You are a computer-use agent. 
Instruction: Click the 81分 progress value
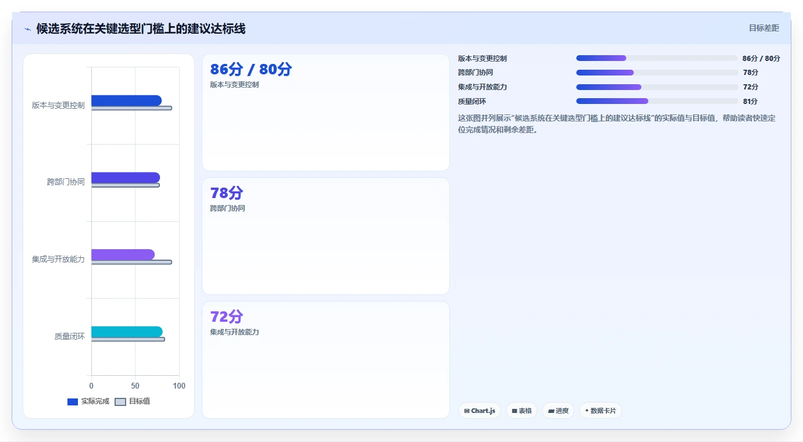point(750,101)
